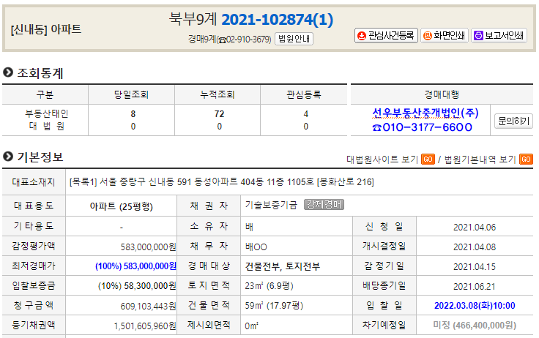Click the 등기채권액 value 1,501,605,960원
Viewport: 539px width, 338px height.
[x=145, y=326]
